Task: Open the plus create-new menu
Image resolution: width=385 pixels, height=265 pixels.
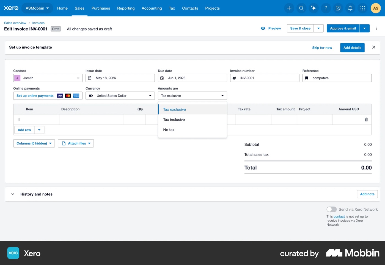Action: 289,8
